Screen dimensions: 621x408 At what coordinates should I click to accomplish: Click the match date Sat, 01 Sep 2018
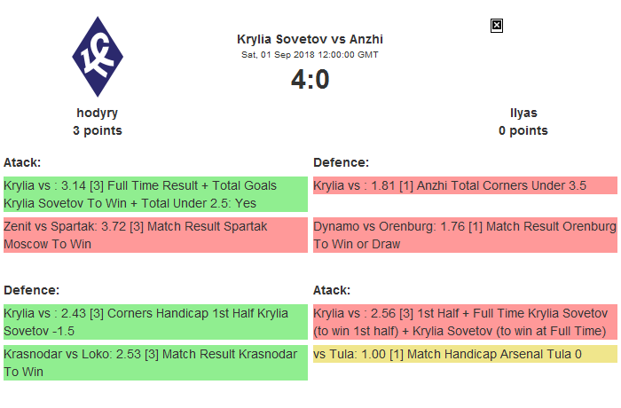coord(310,55)
